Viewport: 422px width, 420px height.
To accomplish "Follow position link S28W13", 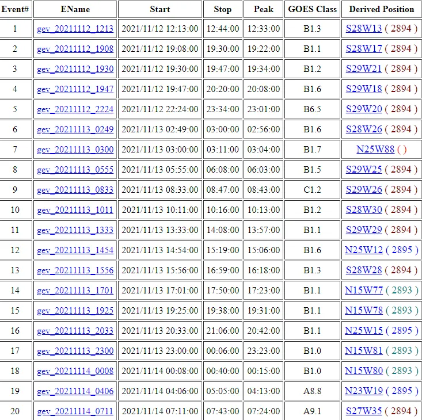I will pyautogui.click(x=364, y=29).
